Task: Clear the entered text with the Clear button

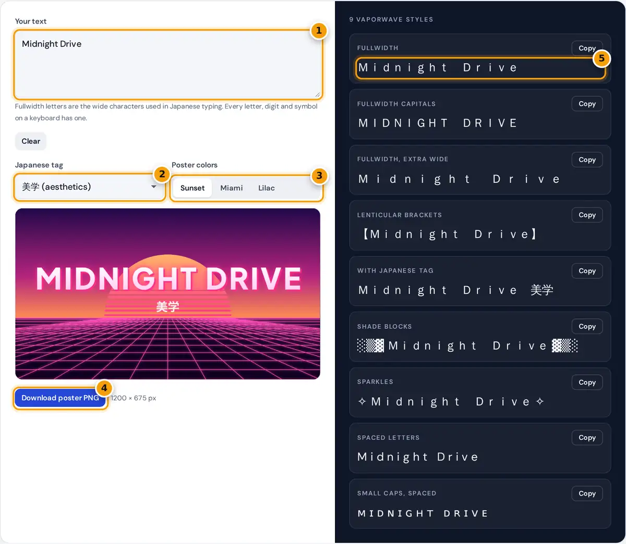Action: (31, 141)
